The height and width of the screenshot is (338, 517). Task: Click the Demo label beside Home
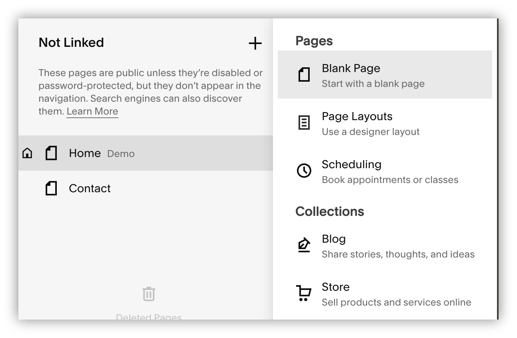121,154
